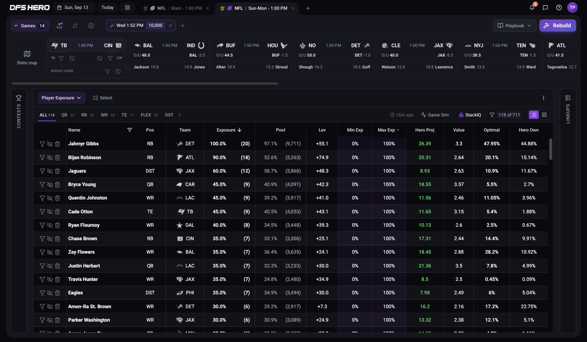Filter lineups by Jahmyr Gibbs

(x=42, y=144)
